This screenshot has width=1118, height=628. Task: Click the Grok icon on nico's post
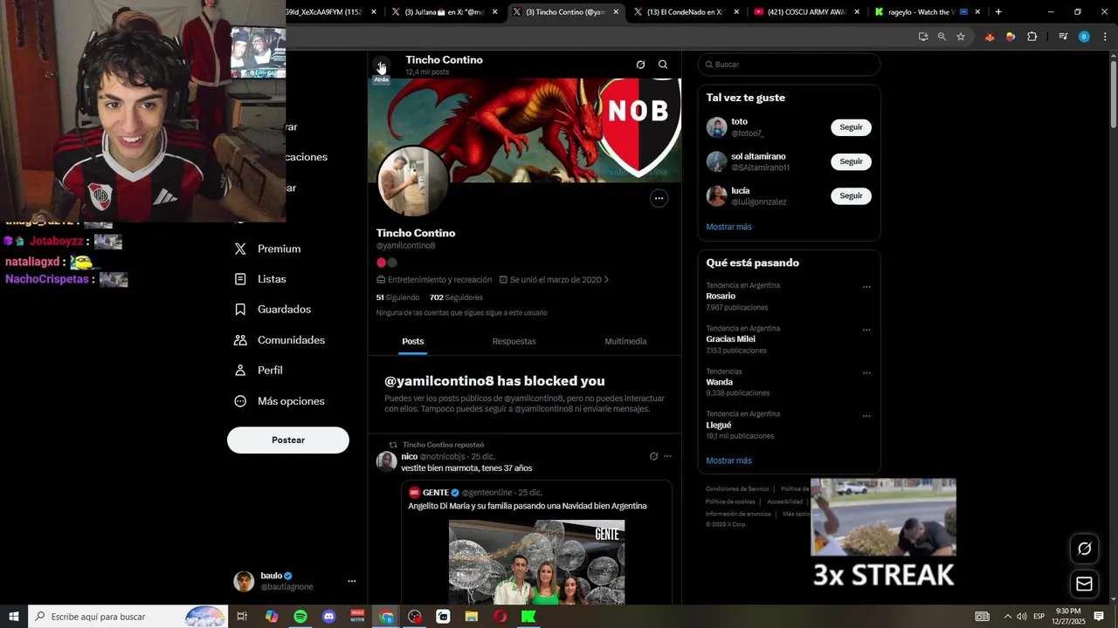[653, 456]
